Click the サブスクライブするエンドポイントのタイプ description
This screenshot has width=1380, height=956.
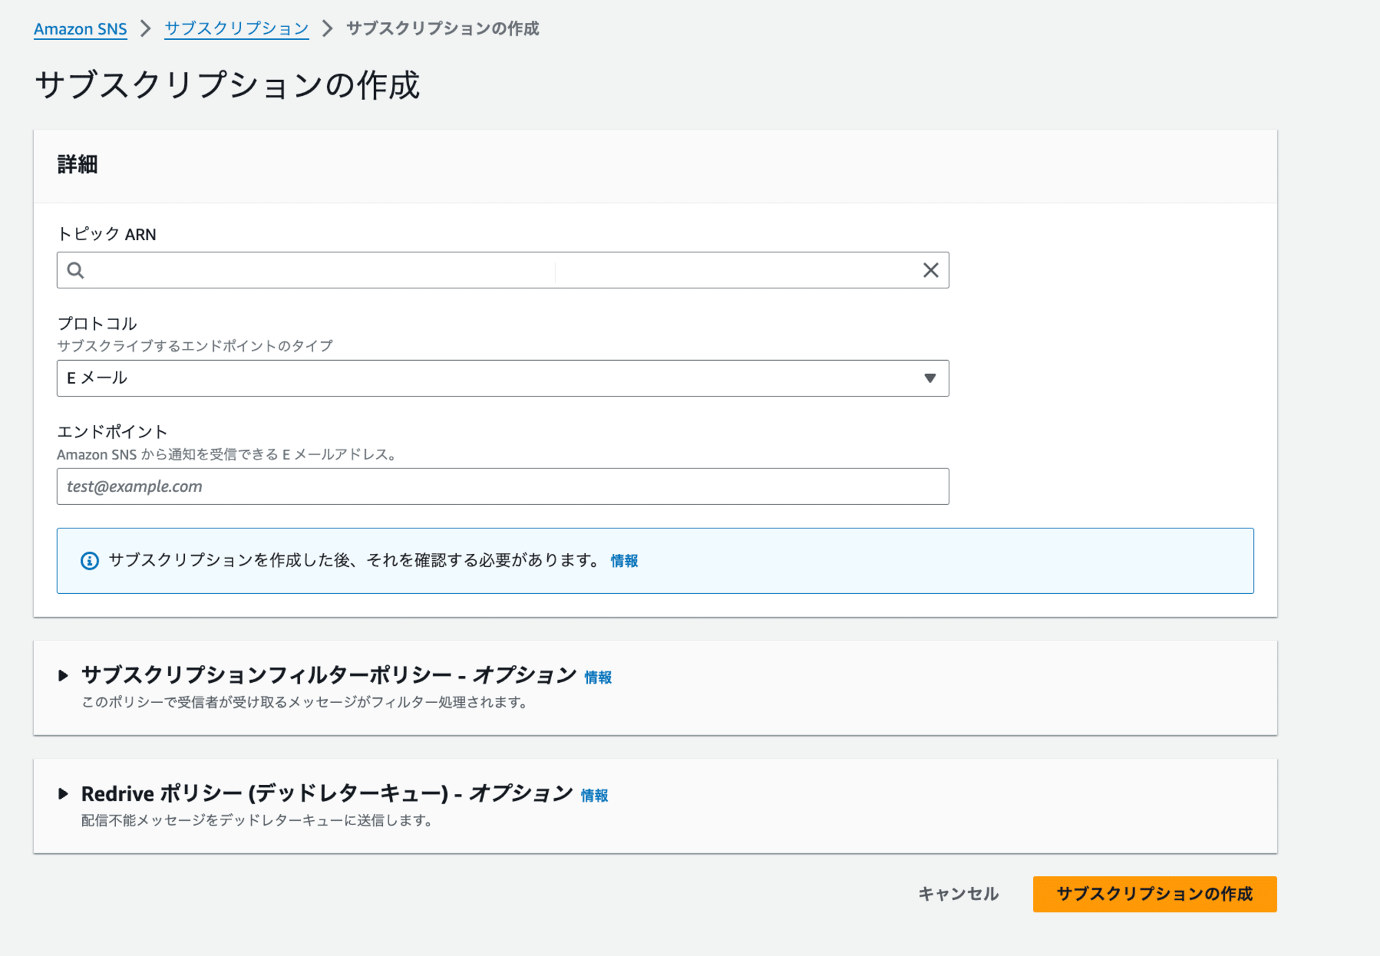(195, 346)
